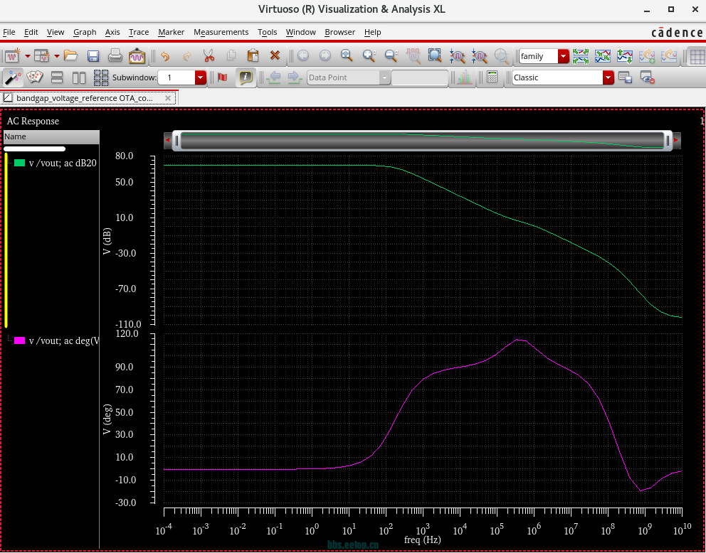
Task: Click the red flag marker icon
Action: coord(222,77)
